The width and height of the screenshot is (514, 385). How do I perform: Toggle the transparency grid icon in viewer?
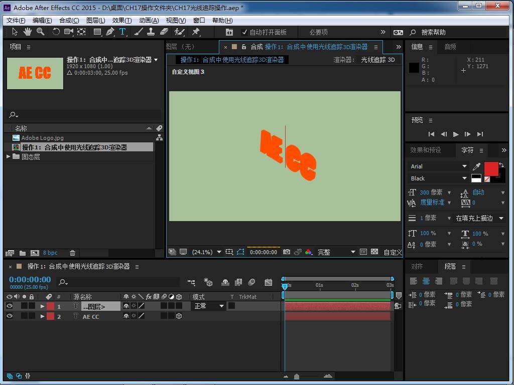coord(374,252)
